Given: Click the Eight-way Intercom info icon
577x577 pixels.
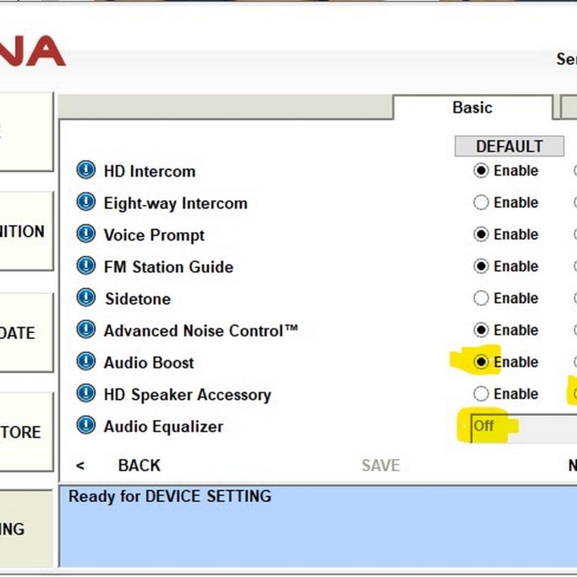Looking at the screenshot, I should click(x=85, y=202).
